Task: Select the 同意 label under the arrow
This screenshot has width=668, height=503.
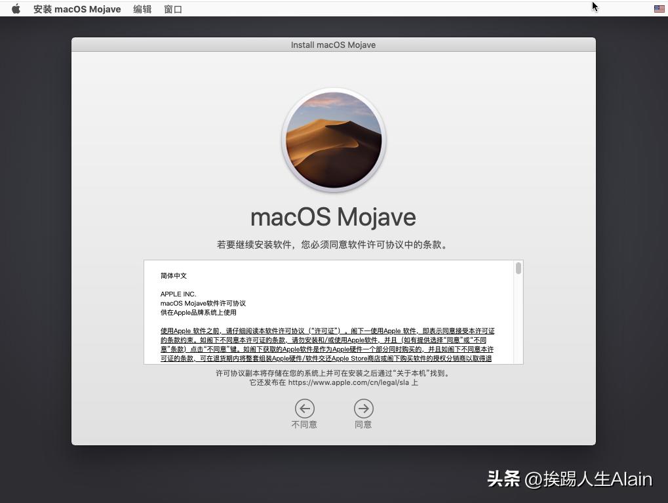Action: 363,424
